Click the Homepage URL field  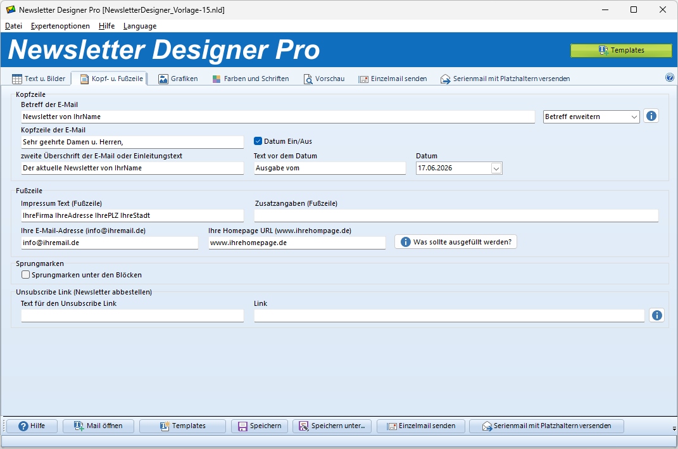[297, 243]
